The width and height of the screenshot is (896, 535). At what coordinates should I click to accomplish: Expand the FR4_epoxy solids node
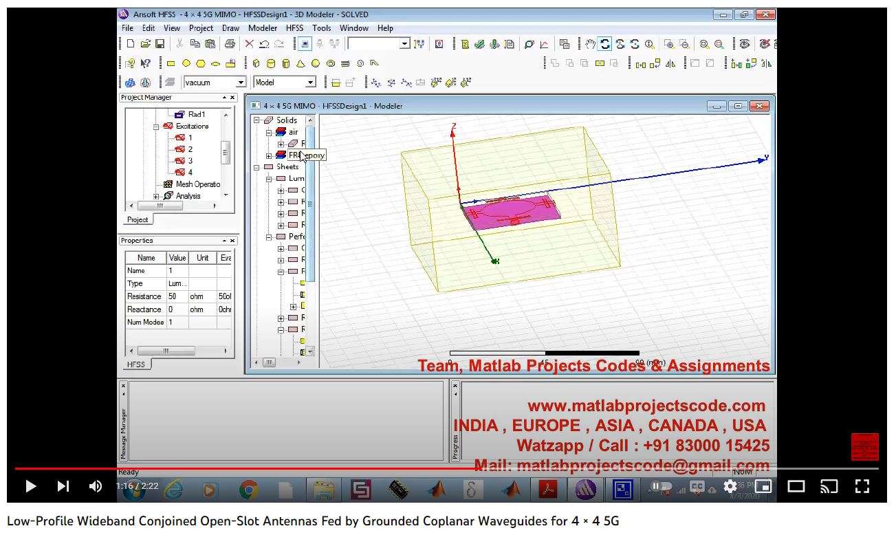[269, 155]
